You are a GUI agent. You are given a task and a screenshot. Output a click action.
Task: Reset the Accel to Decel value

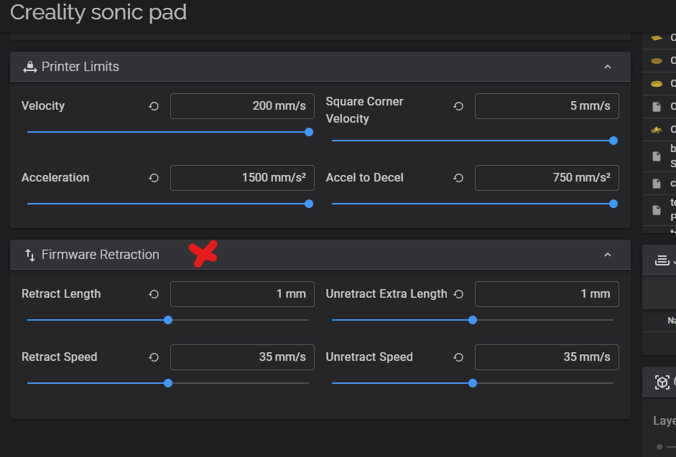pyautogui.click(x=458, y=178)
